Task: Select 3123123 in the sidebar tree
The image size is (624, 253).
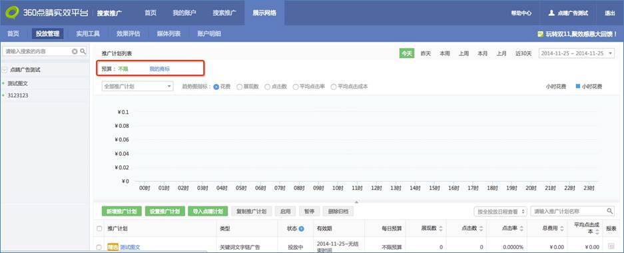Action: click(18, 95)
